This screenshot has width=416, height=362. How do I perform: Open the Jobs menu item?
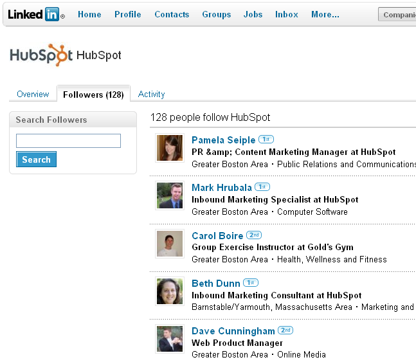click(253, 14)
